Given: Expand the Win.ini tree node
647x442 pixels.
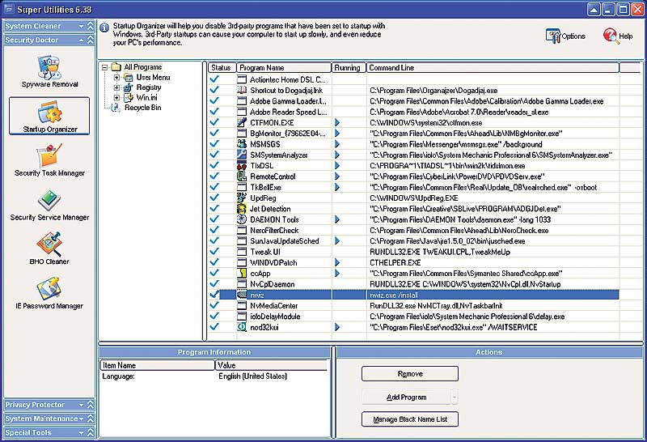Looking at the screenshot, I should click(x=116, y=98).
